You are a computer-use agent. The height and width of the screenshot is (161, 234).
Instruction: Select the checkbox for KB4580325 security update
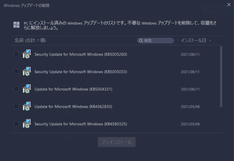pos(16,124)
